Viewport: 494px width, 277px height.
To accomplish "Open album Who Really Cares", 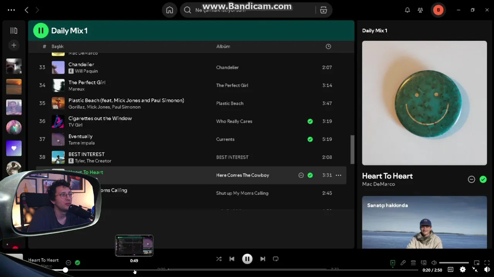I will [x=234, y=121].
